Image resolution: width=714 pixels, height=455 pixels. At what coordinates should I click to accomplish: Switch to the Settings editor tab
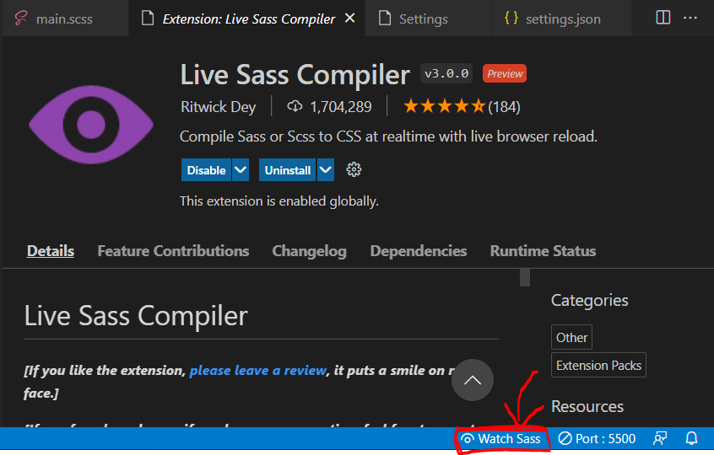click(428, 19)
